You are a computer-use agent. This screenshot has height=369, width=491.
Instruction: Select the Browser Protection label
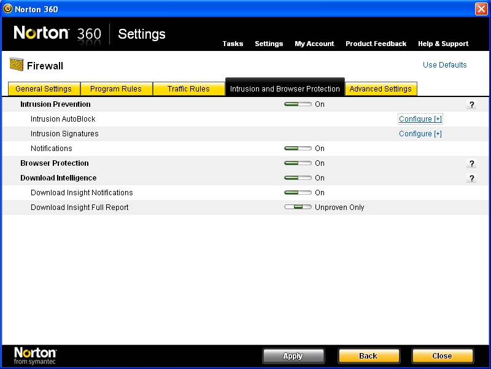click(x=55, y=163)
